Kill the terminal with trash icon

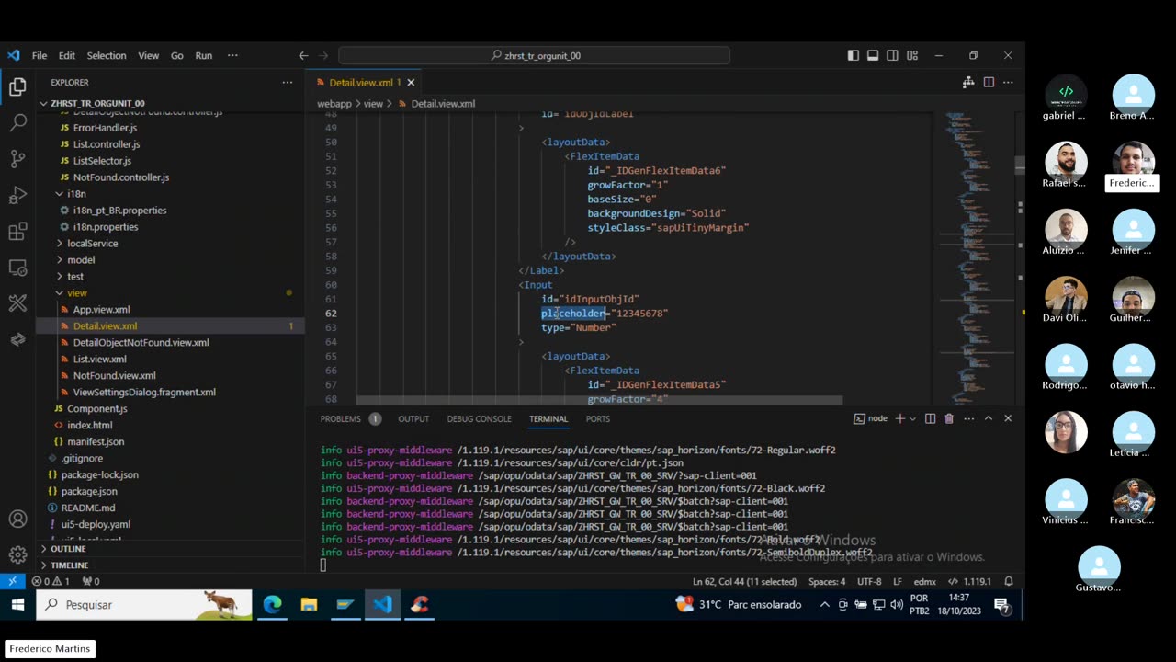(949, 418)
